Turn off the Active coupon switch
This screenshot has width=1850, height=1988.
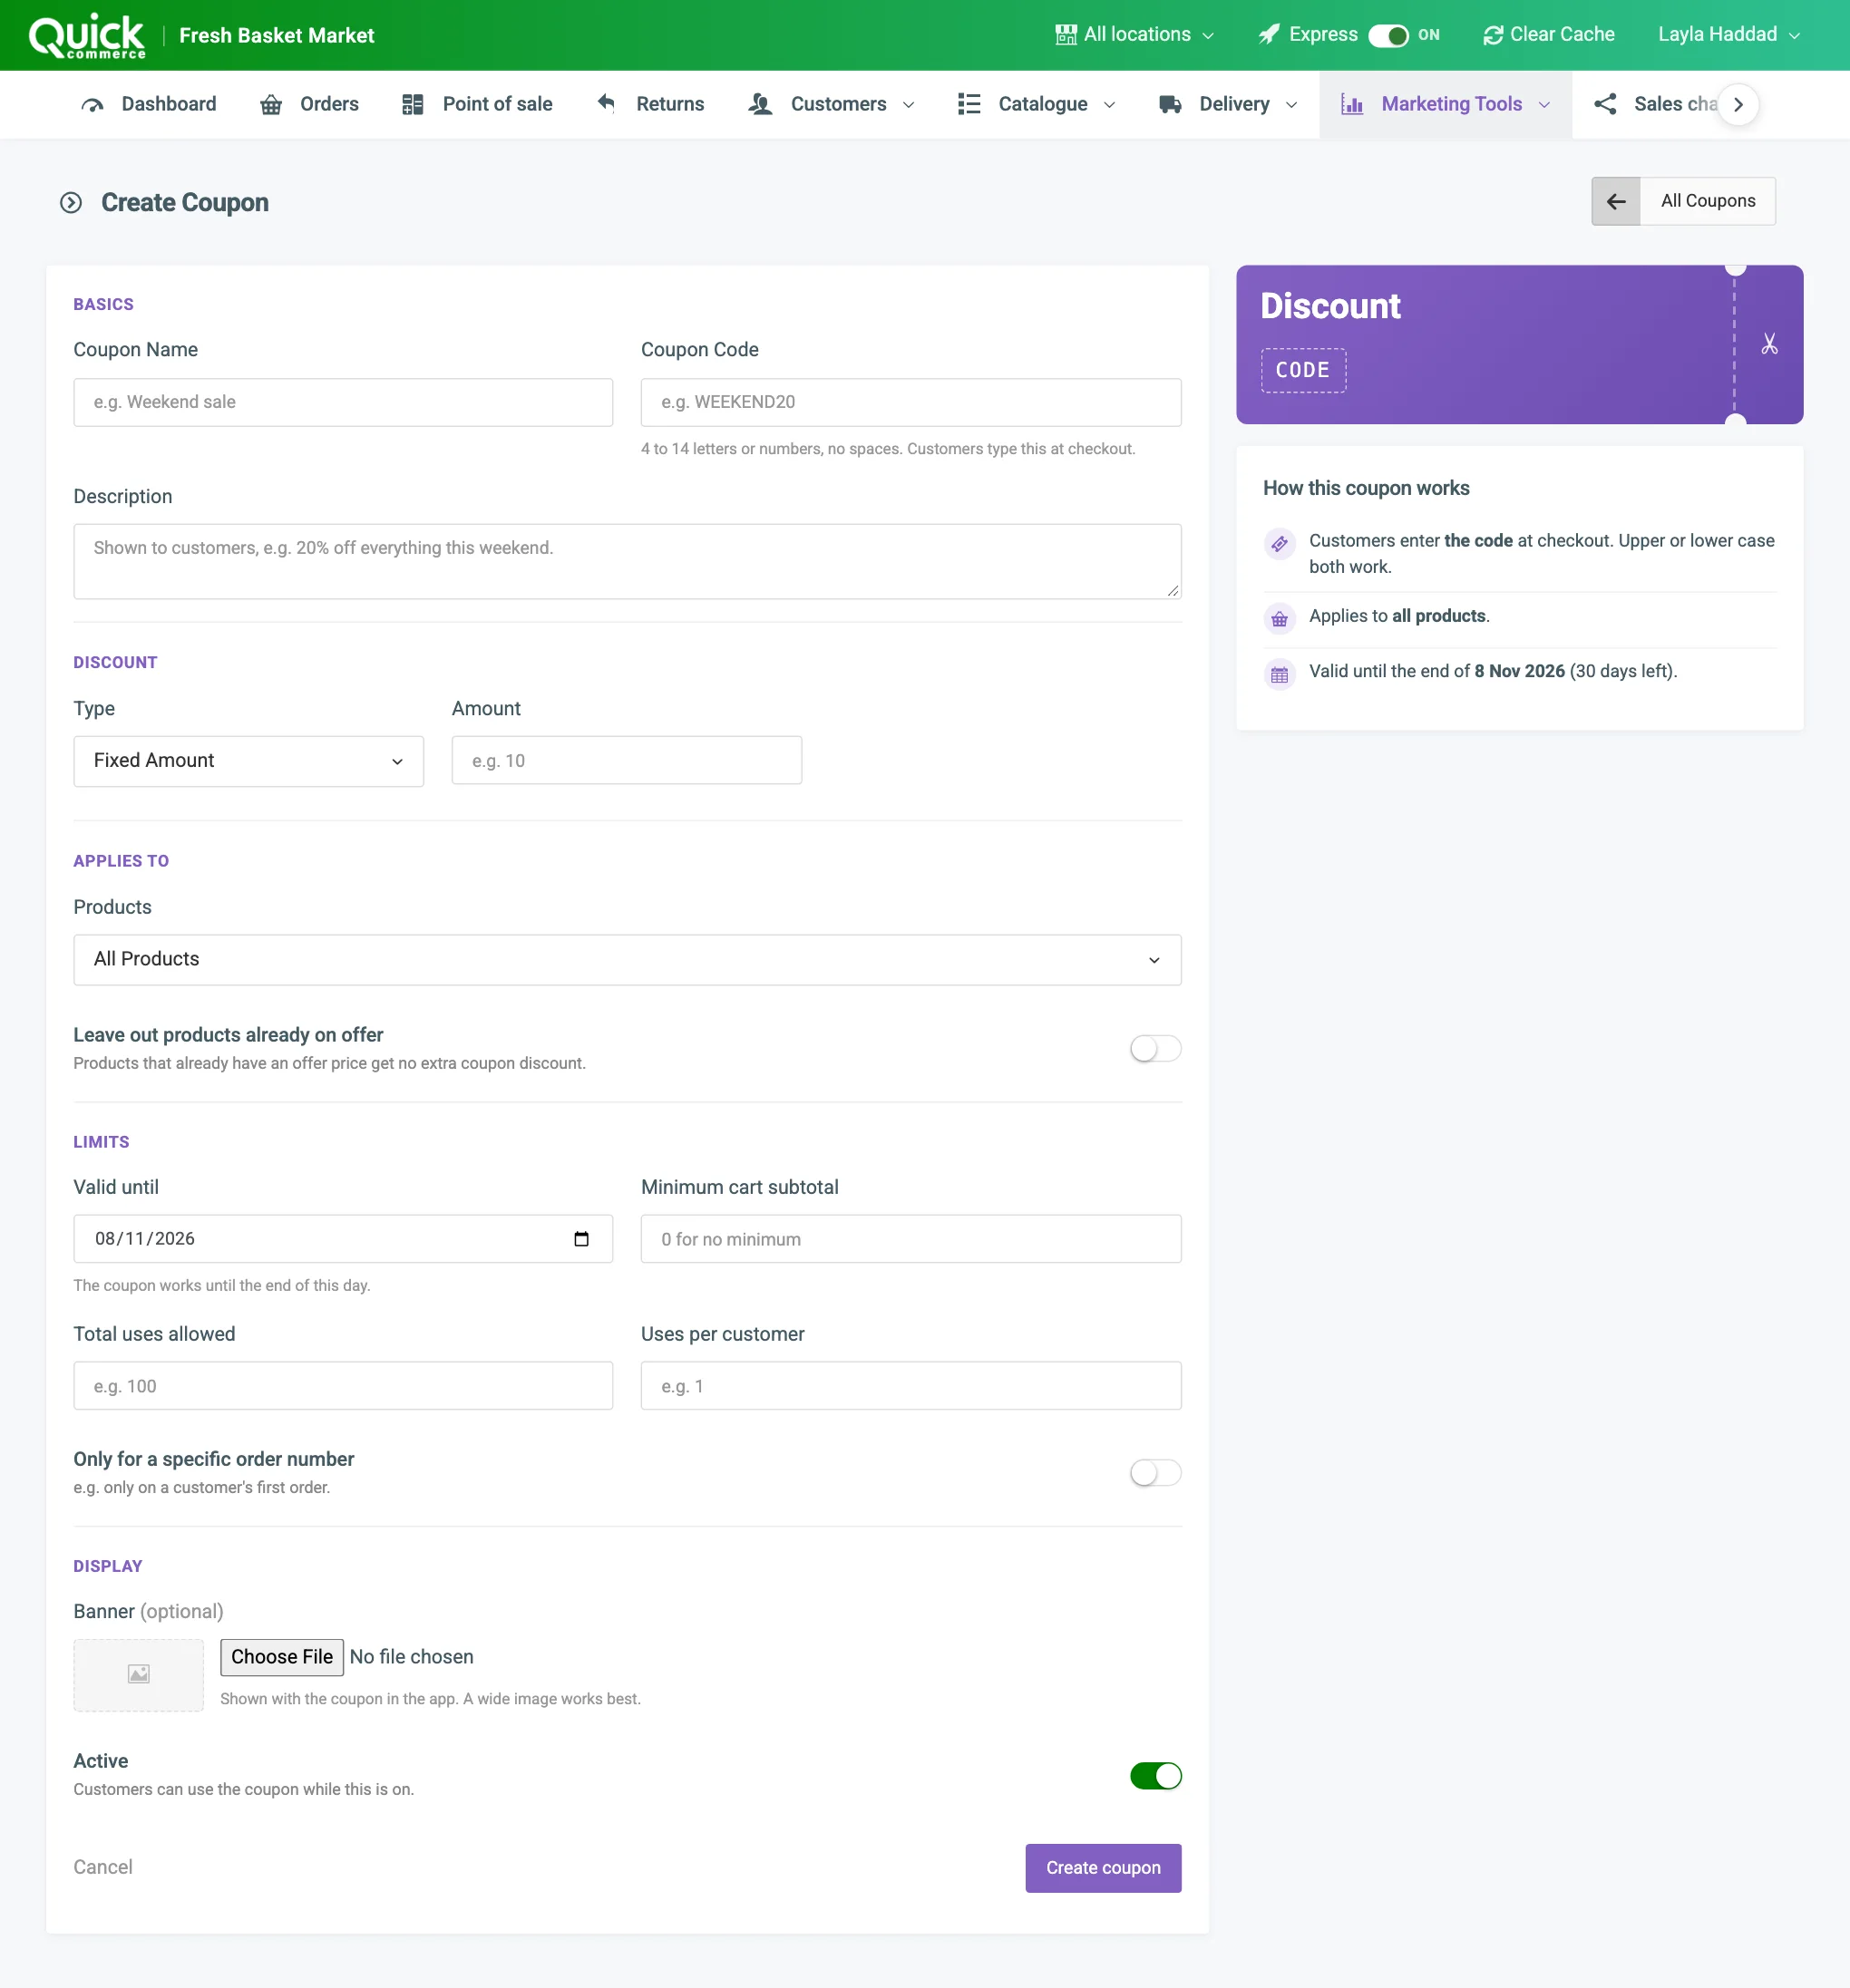pos(1155,1776)
